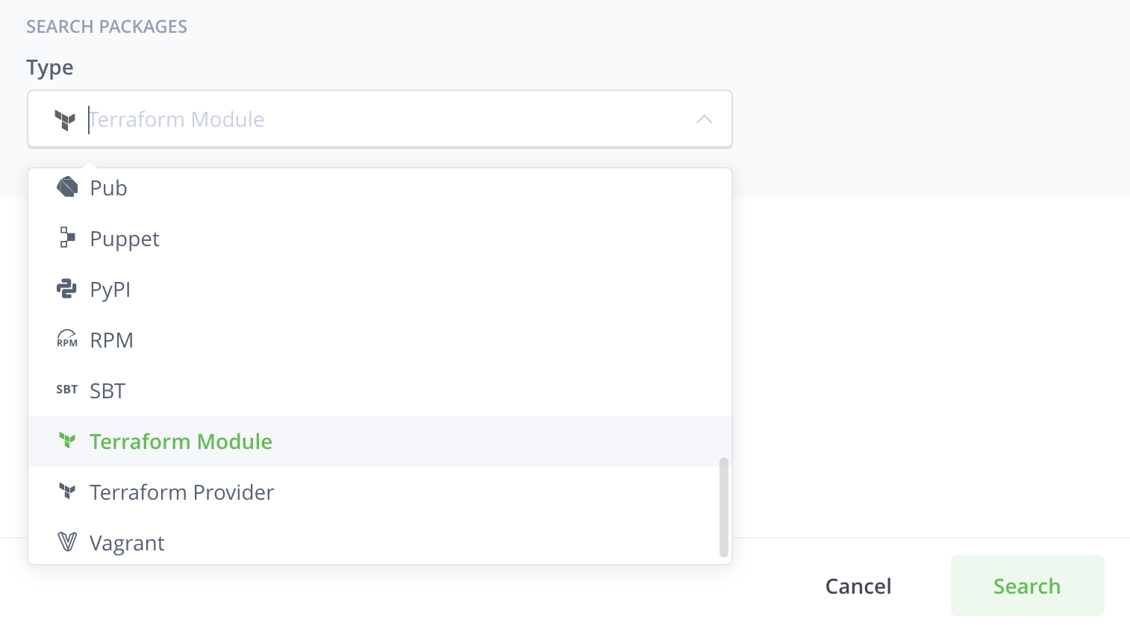Click the green Search button

[1027, 586]
